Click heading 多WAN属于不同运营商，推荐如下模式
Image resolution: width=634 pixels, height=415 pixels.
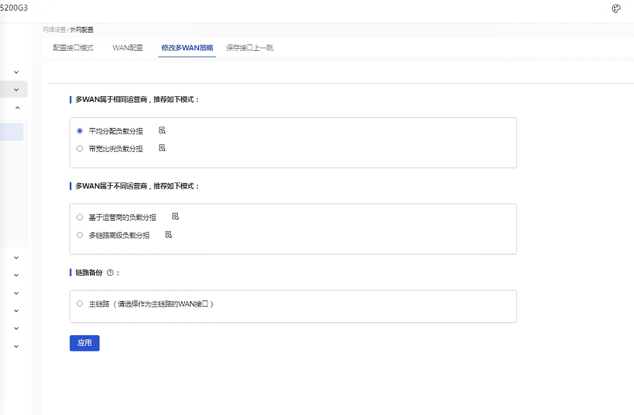point(137,186)
